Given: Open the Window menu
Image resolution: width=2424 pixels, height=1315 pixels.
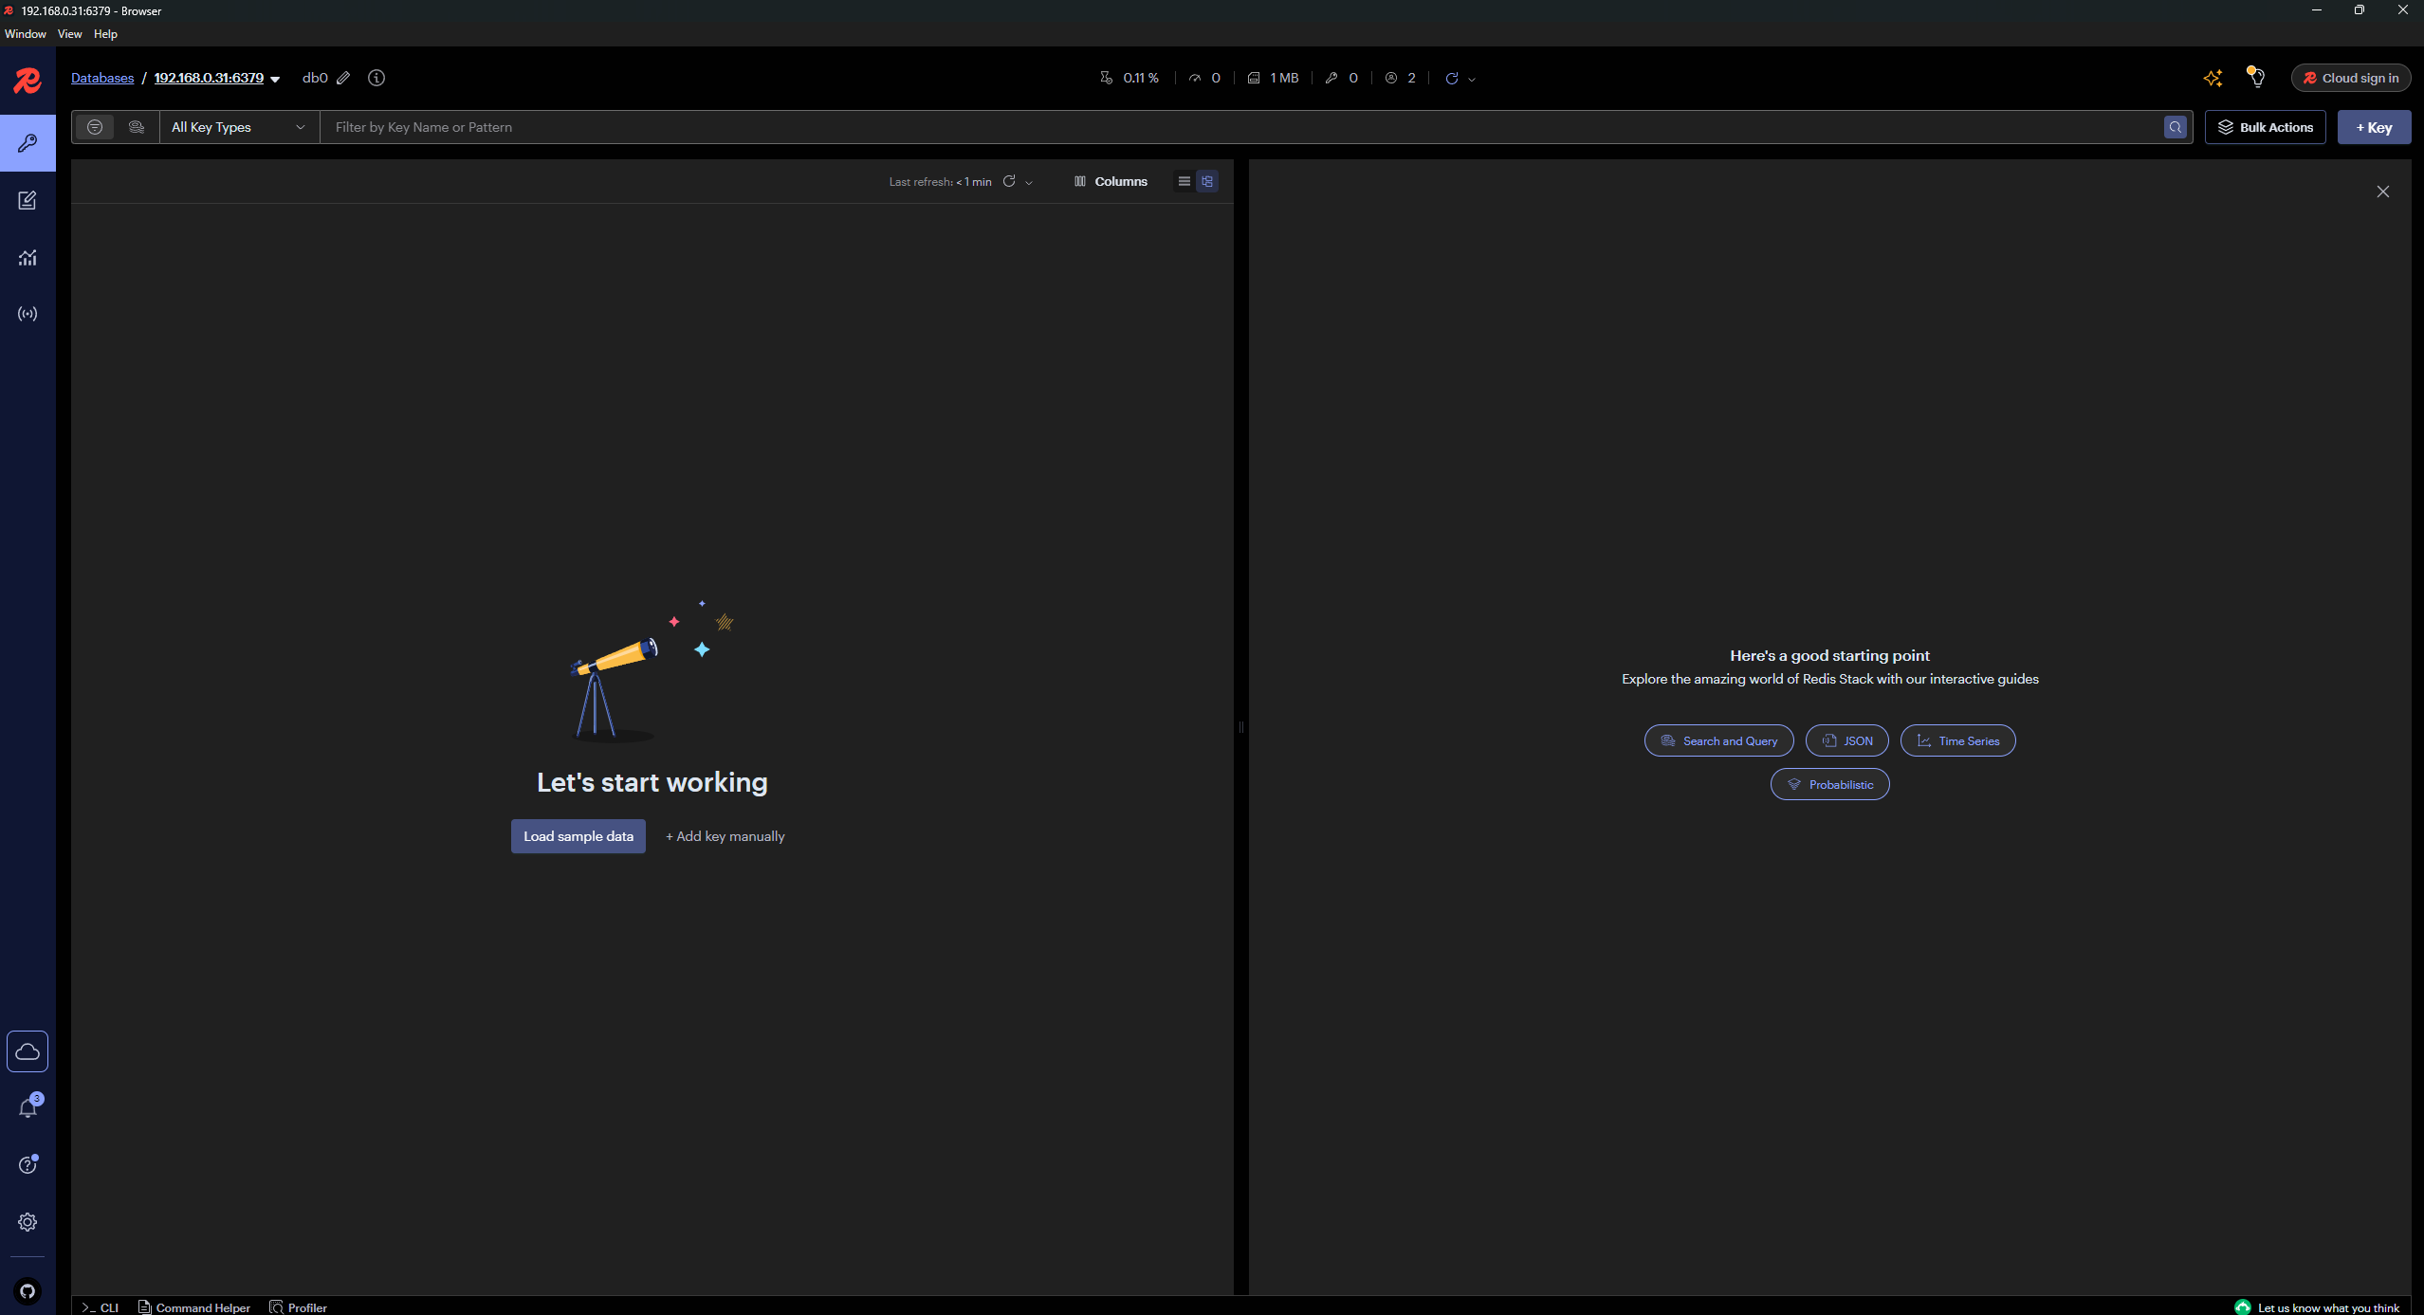Looking at the screenshot, I should [x=26, y=34].
